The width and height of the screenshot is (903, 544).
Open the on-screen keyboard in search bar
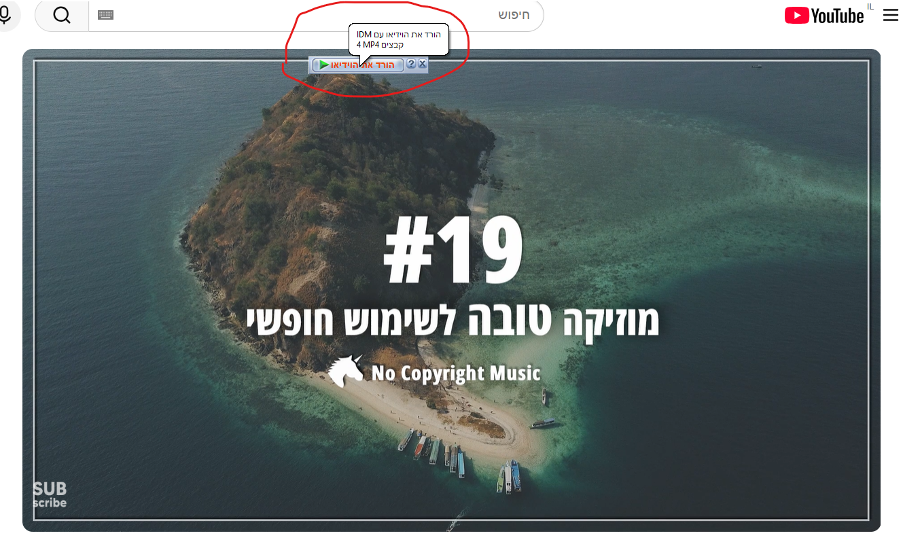(105, 15)
